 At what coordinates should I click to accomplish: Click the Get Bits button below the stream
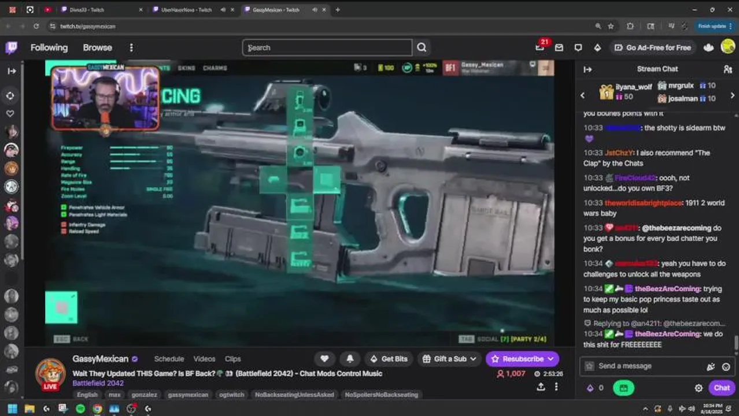(389, 359)
